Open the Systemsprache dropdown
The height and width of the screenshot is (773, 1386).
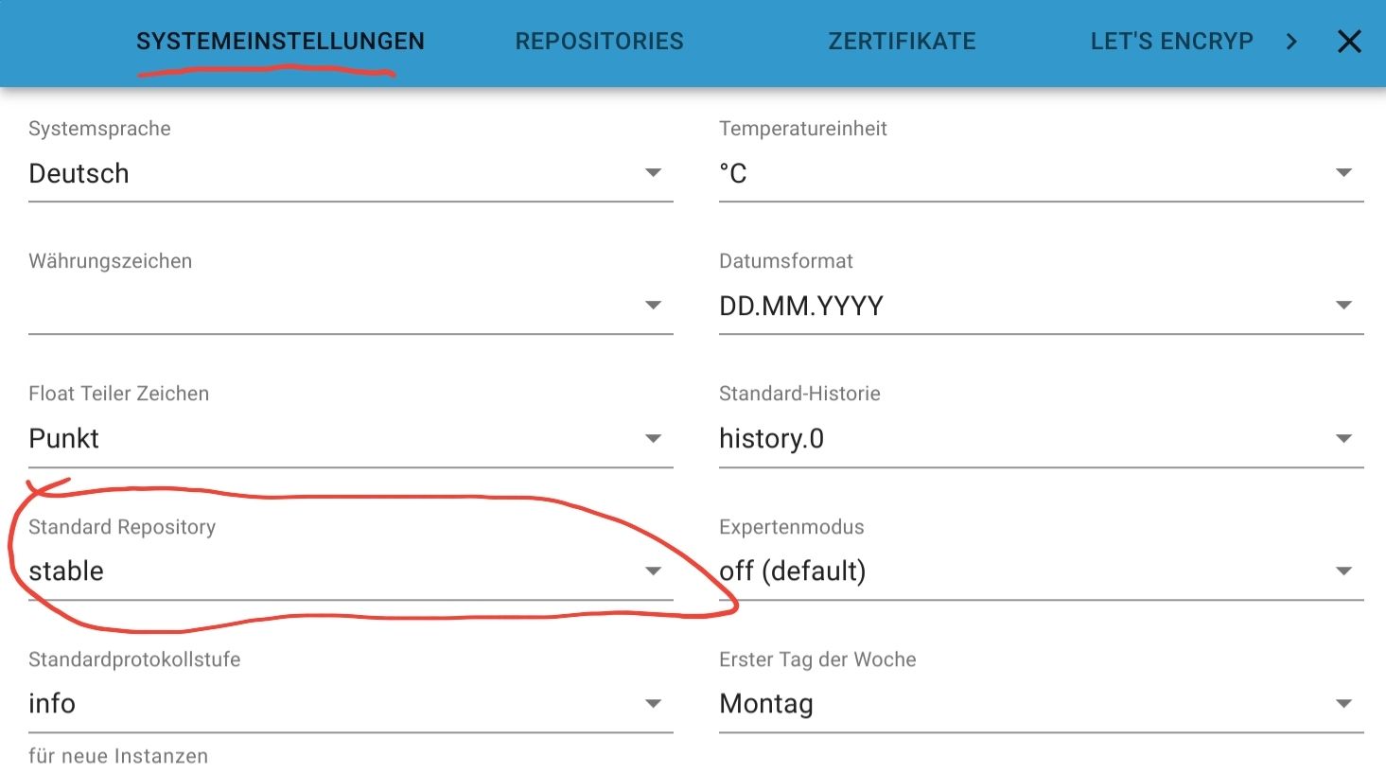[x=350, y=174]
